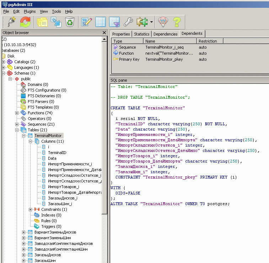The image size is (269, 263).
Task: Select Operators (0) tree item
Action: coord(39,119)
